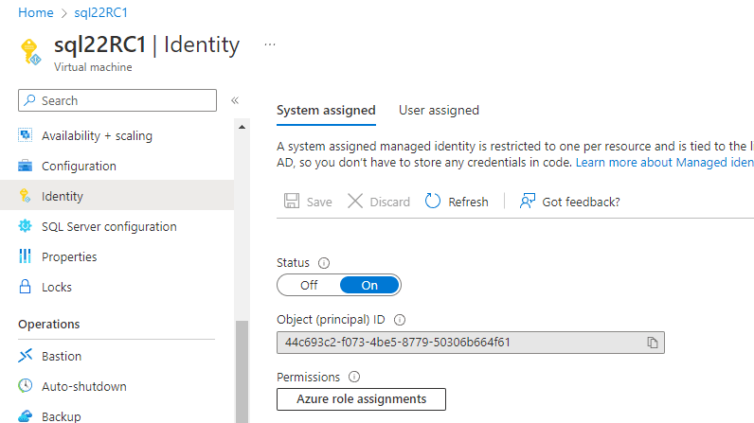Click the Status info icon
Image resolution: width=754 pixels, height=423 pixels.
(x=324, y=263)
